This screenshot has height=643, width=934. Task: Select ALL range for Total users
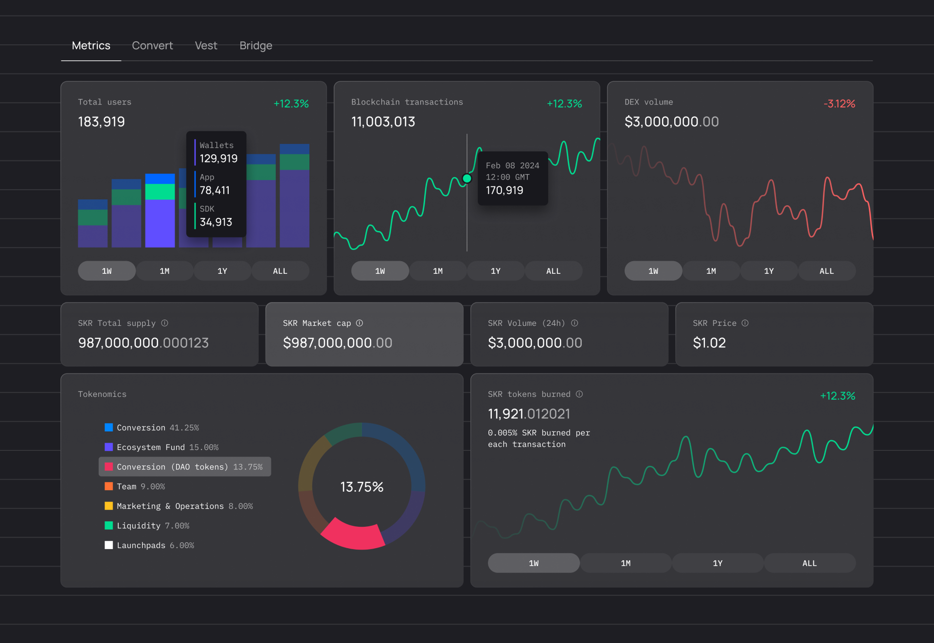[280, 271]
